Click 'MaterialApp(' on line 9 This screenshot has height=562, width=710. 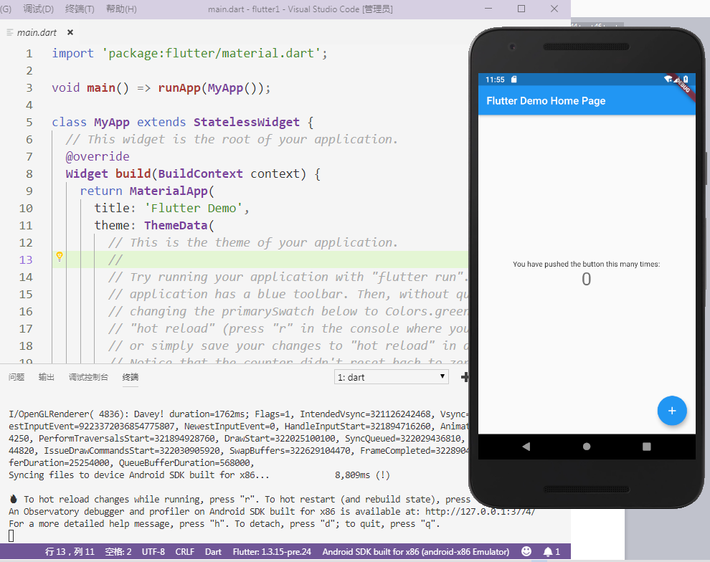(171, 191)
